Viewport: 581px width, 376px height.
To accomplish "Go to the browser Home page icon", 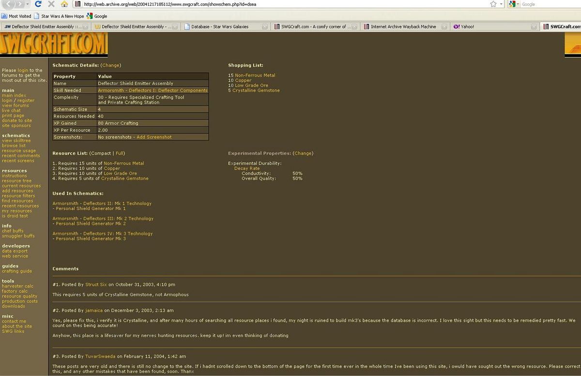I will coord(64,4).
